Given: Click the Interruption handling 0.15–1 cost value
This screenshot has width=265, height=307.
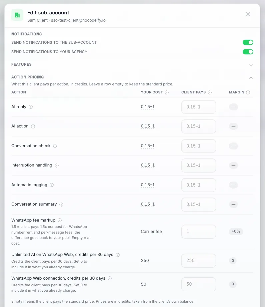Looking at the screenshot, I should click(x=148, y=165).
